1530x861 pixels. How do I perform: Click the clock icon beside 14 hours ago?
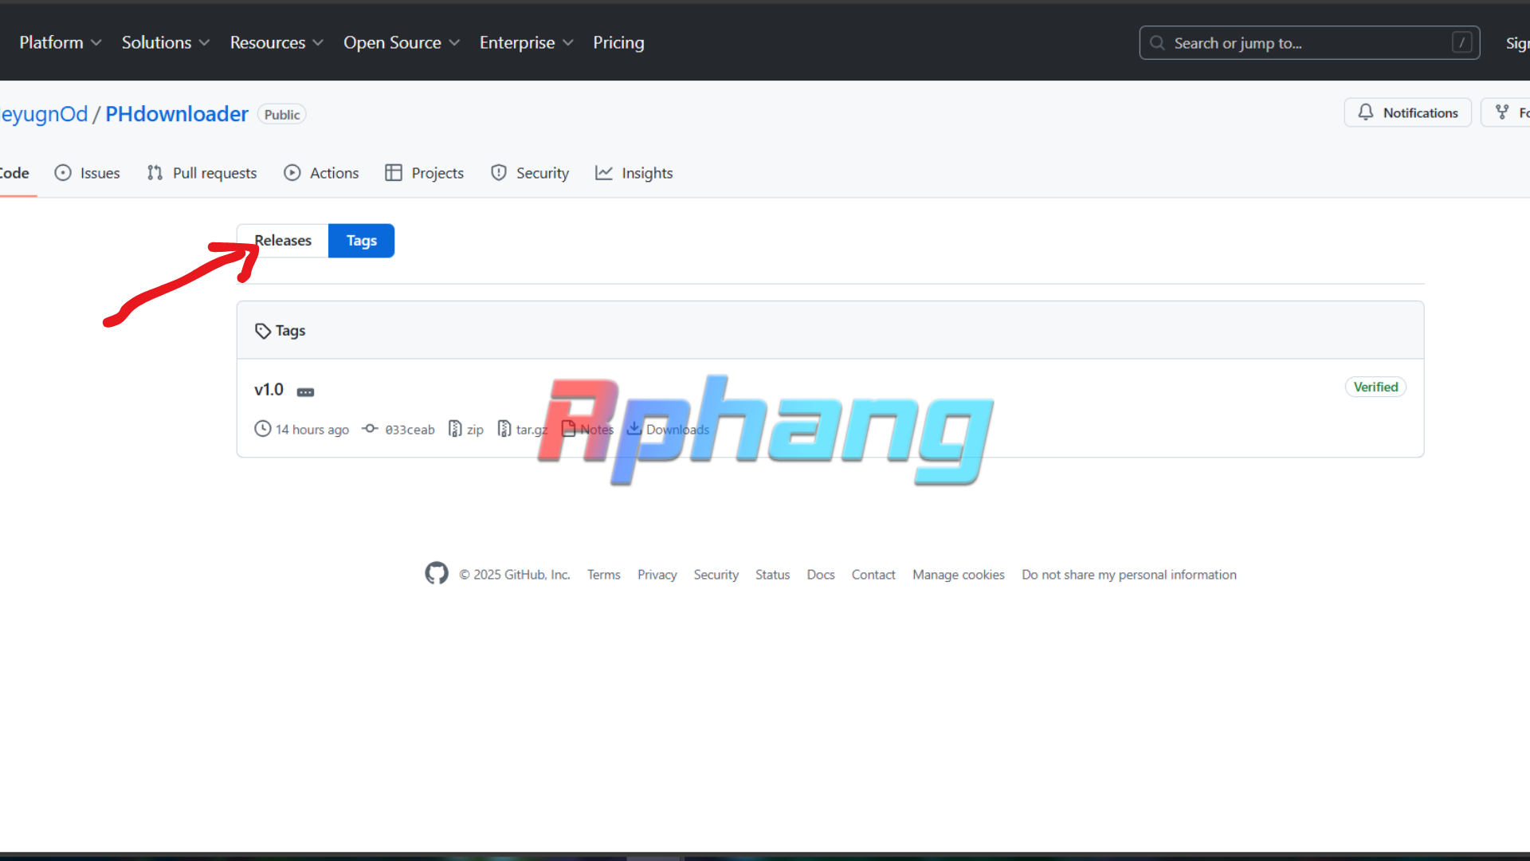tap(262, 429)
